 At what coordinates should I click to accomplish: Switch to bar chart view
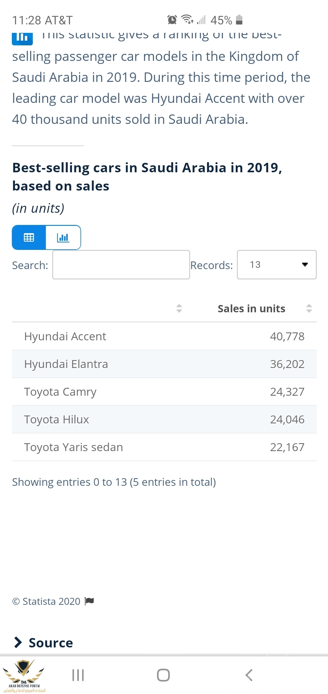63,237
